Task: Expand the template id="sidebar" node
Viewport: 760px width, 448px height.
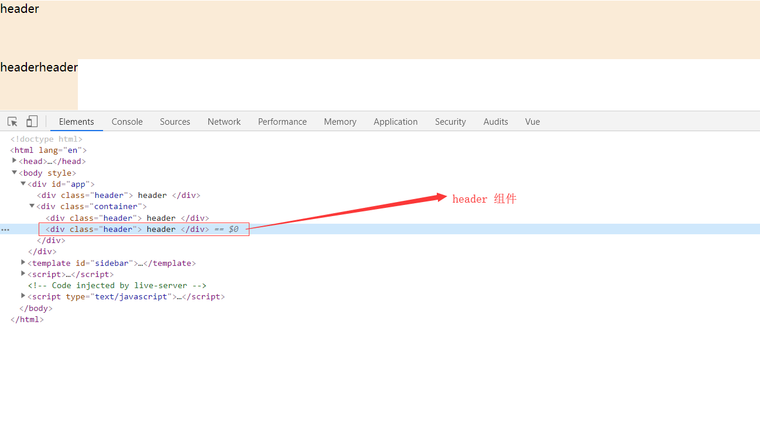Action: pos(23,262)
